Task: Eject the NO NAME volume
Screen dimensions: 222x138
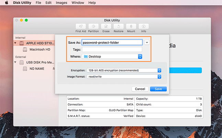Action: [x=54, y=69]
